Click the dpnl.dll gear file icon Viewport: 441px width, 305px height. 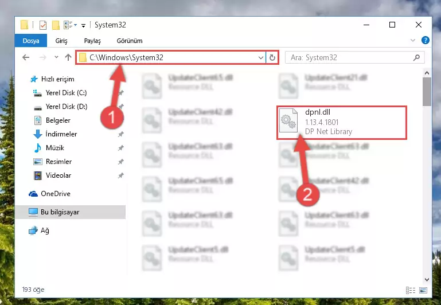(x=288, y=120)
